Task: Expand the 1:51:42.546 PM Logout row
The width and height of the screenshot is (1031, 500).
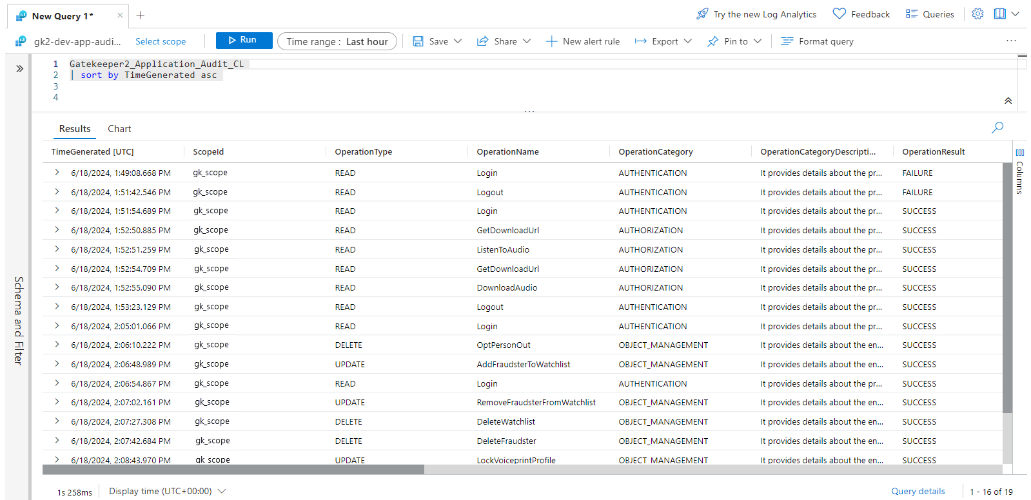Action: [x=57, y=191]
